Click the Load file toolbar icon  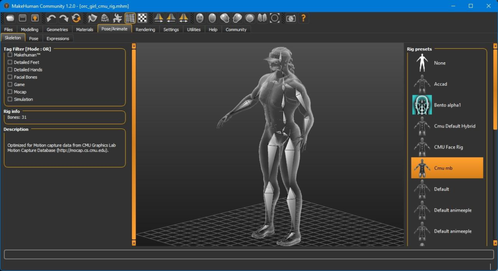pyautogui.click(x=10, y=18)
